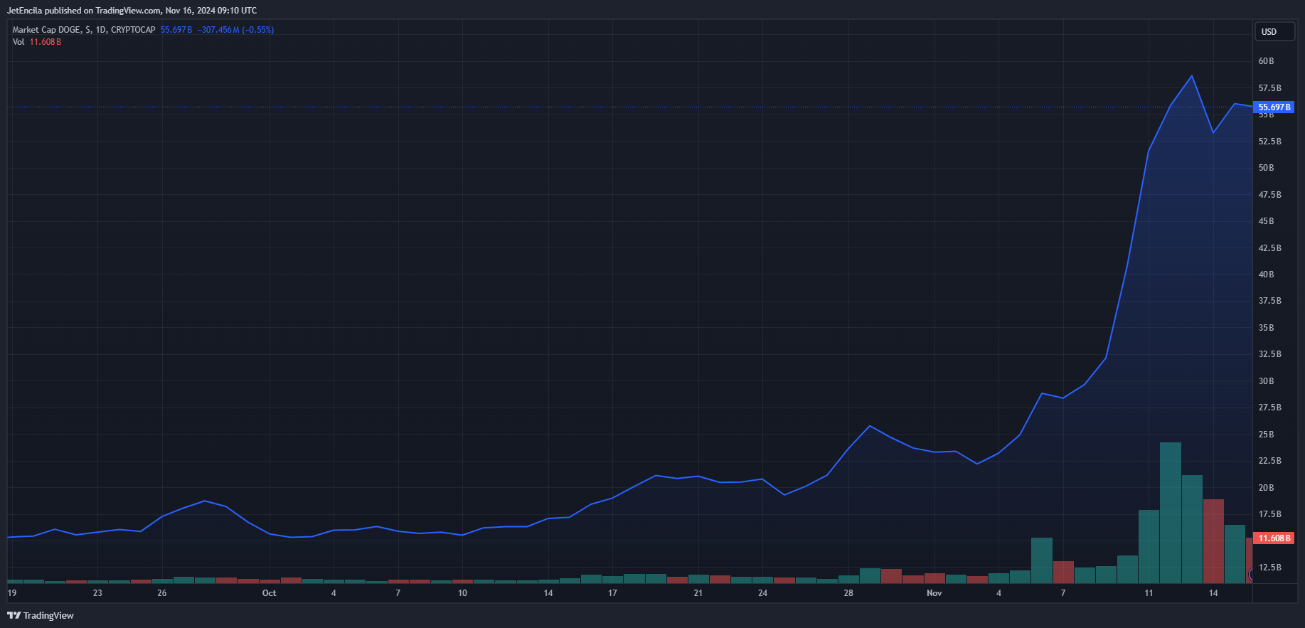The image size is (1305, 628).
Task: Click the blue 55.697B price tag on axis
Action: [1274, 107]
